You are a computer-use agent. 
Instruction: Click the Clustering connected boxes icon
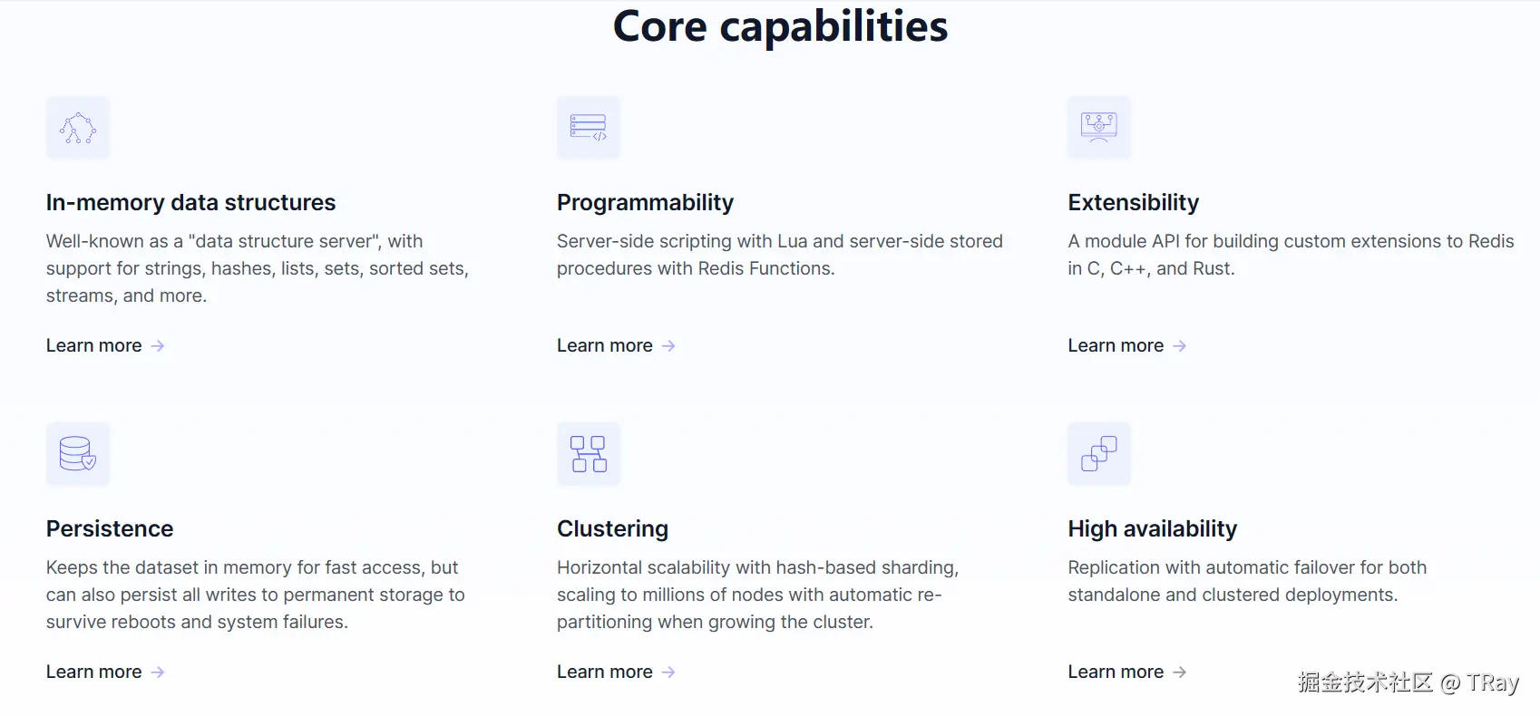tap(589, 454)
